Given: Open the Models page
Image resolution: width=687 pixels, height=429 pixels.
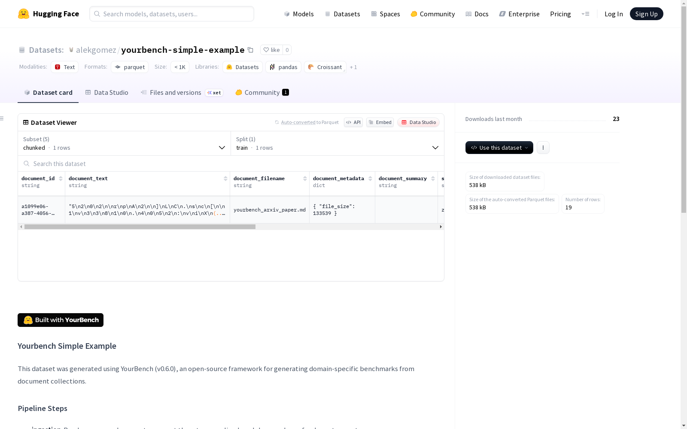Looking at the screenshot, I should coord(299,14).
